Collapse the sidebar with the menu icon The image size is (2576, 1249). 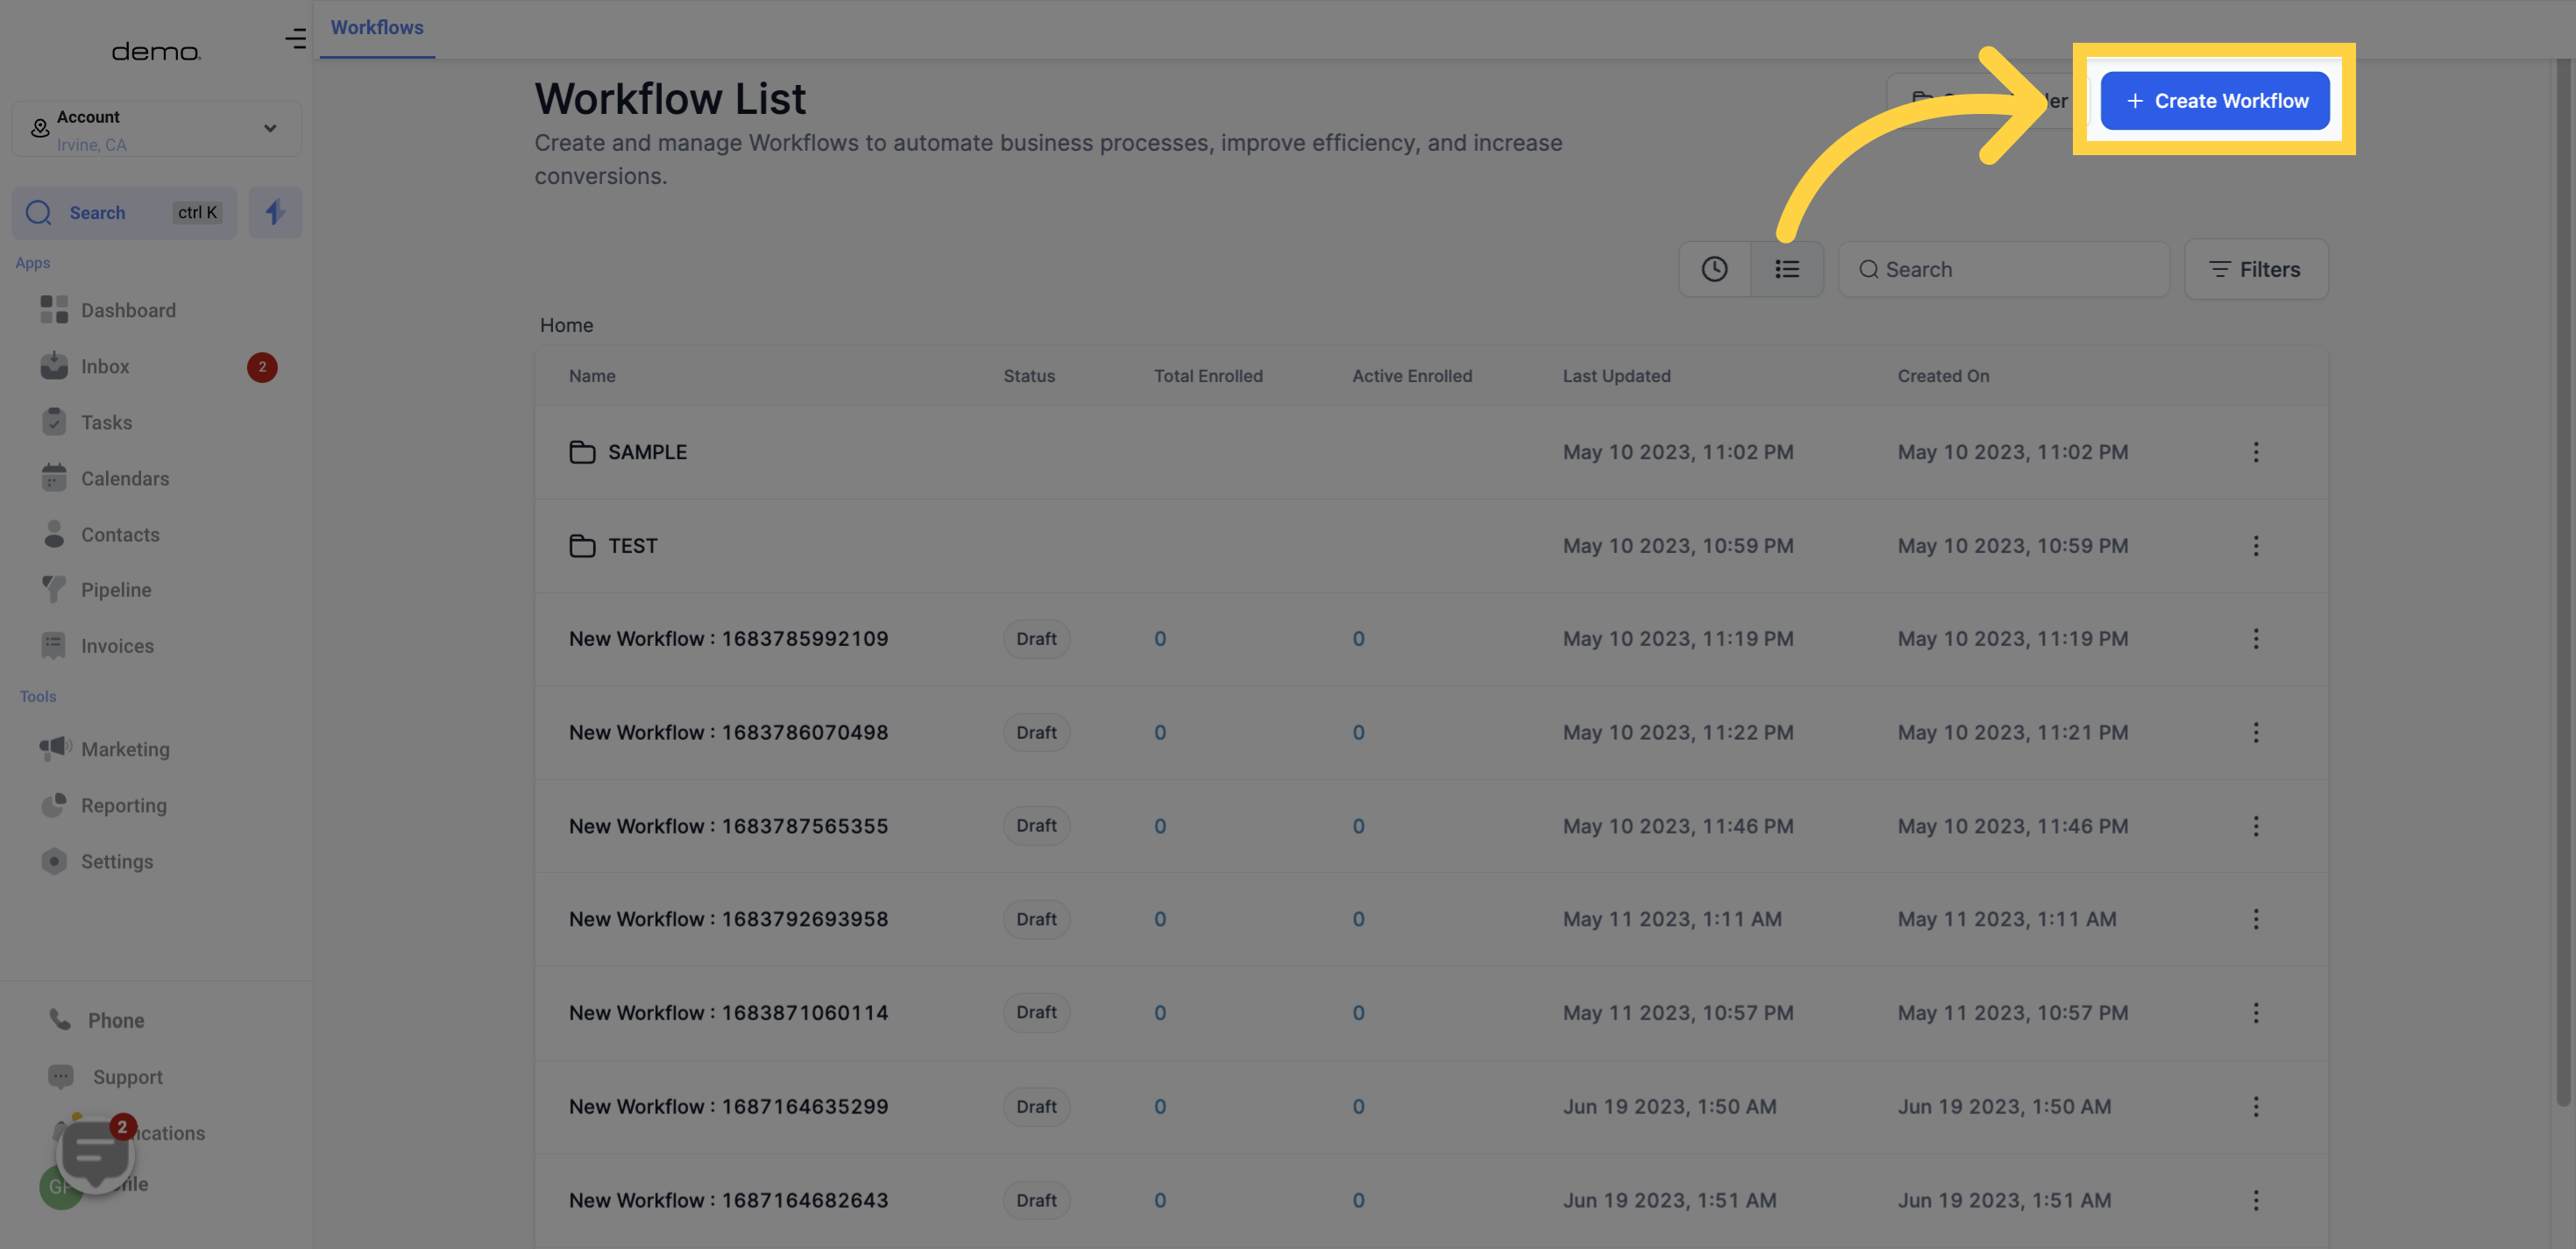[x=295, y=39]
